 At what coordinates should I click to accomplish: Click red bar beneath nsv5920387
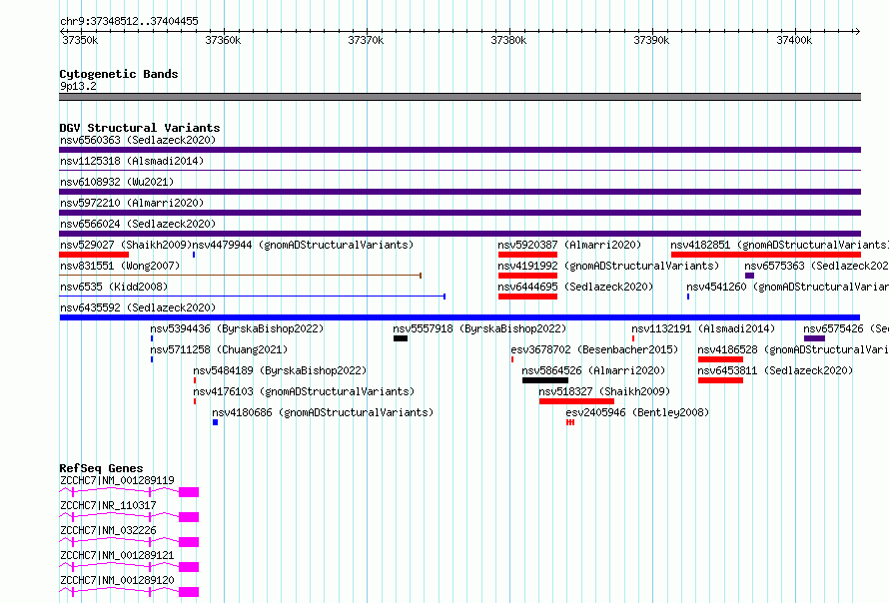point(527,255)
